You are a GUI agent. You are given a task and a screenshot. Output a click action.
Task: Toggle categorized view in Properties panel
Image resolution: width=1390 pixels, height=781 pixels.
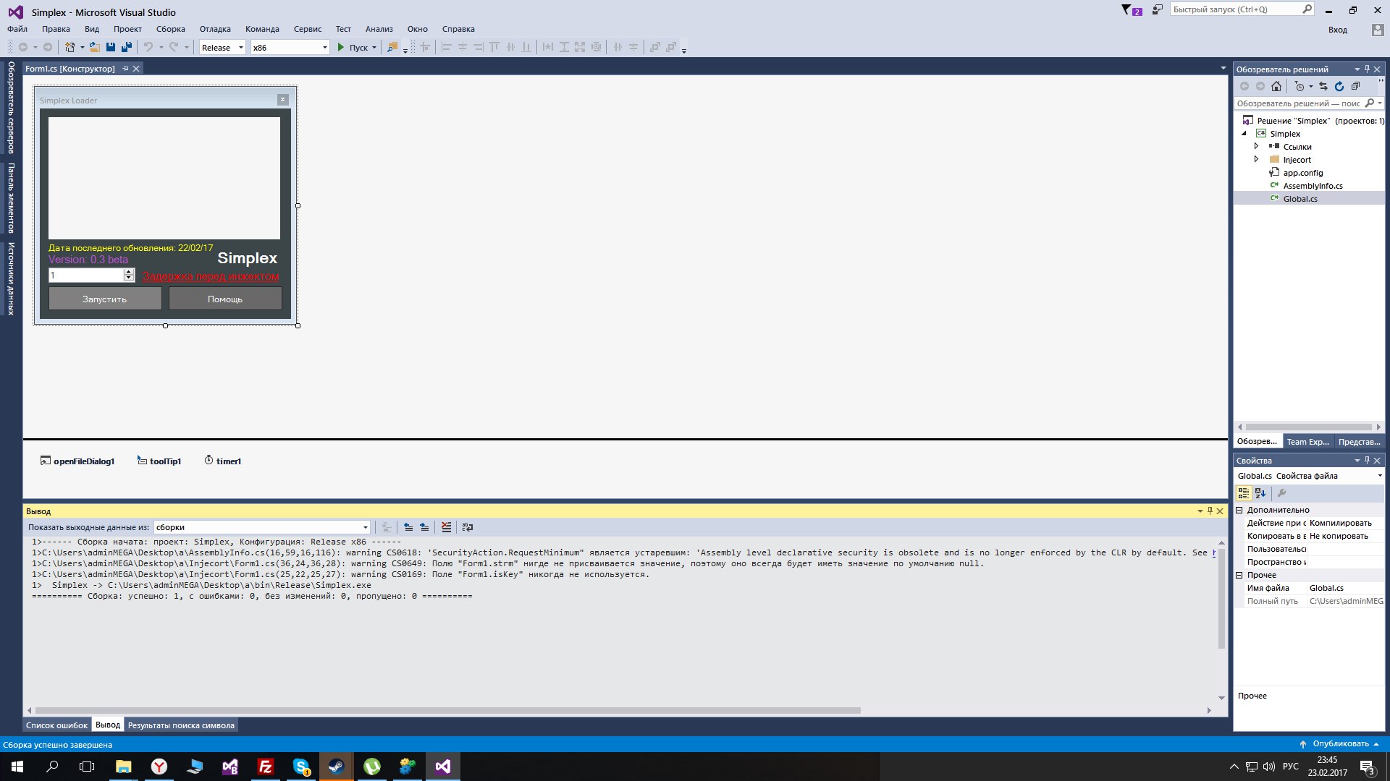pyautogui.click(x=1244, y=493)
